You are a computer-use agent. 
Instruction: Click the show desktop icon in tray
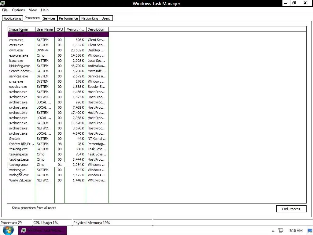click(x=310, y=231)
